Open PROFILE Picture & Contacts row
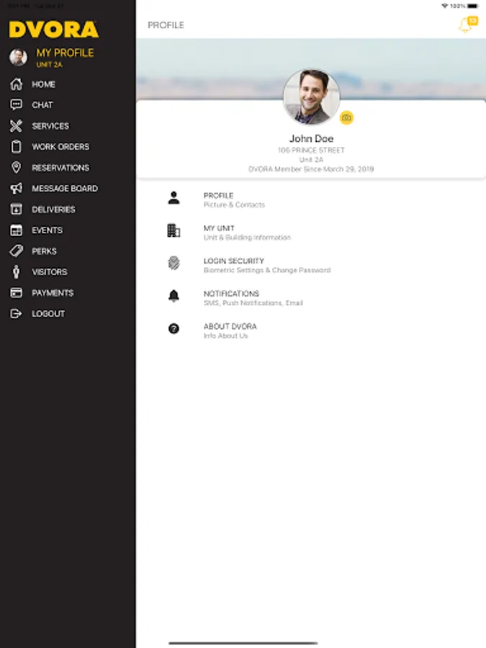Image resolution: width=486 pixels, height=648 pixels. 311,199
